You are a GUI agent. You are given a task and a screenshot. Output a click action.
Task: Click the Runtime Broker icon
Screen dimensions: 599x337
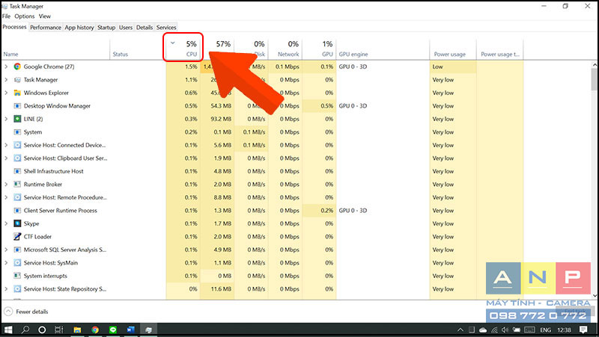pyautogui.click(x=17, y=184)
